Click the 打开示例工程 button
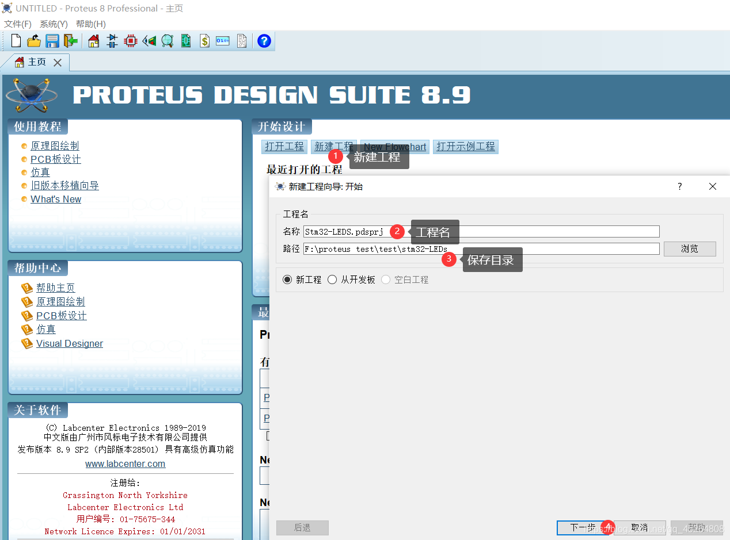 tap(466, 147)
